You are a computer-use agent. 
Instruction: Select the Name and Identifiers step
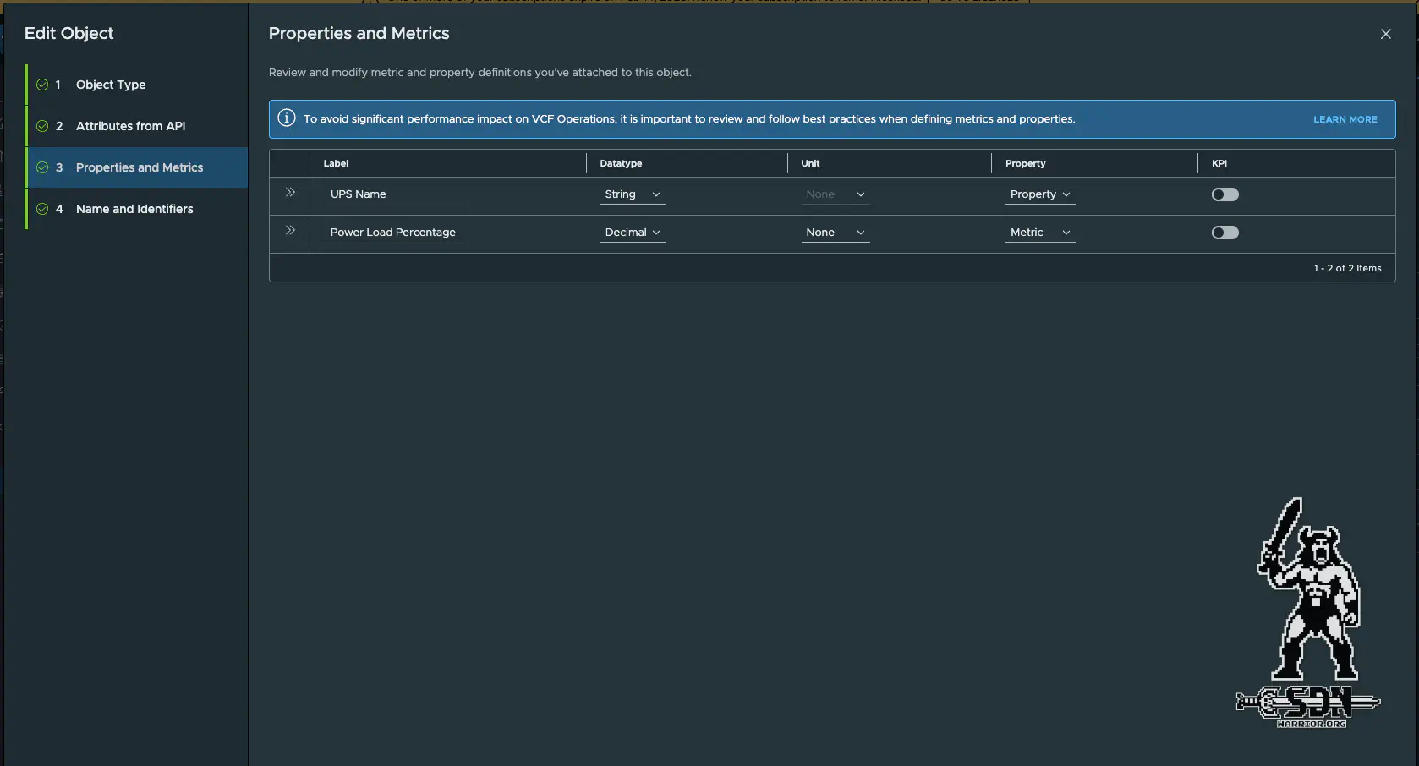[134, 208]
